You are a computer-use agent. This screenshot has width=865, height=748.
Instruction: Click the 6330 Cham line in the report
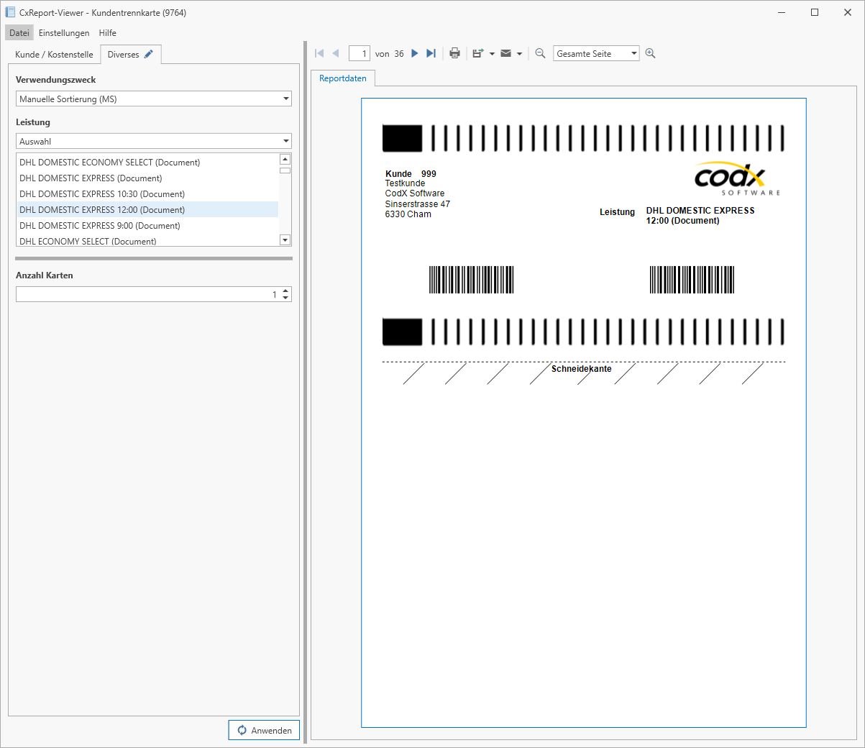(x=408, y=214)
